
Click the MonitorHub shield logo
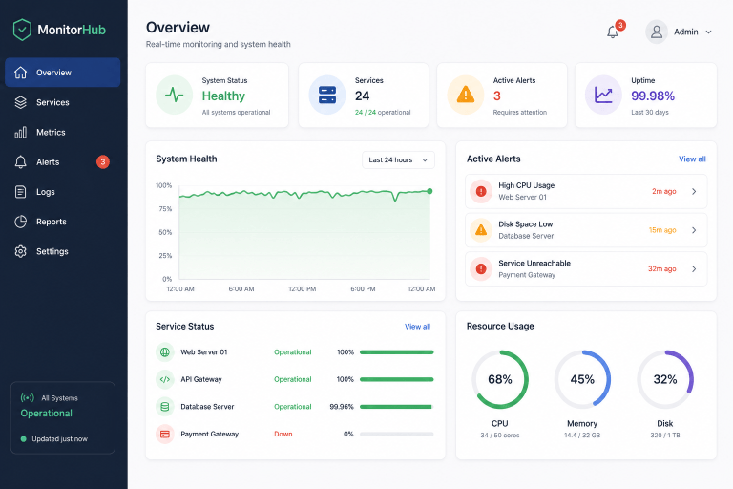click(22, 30)
